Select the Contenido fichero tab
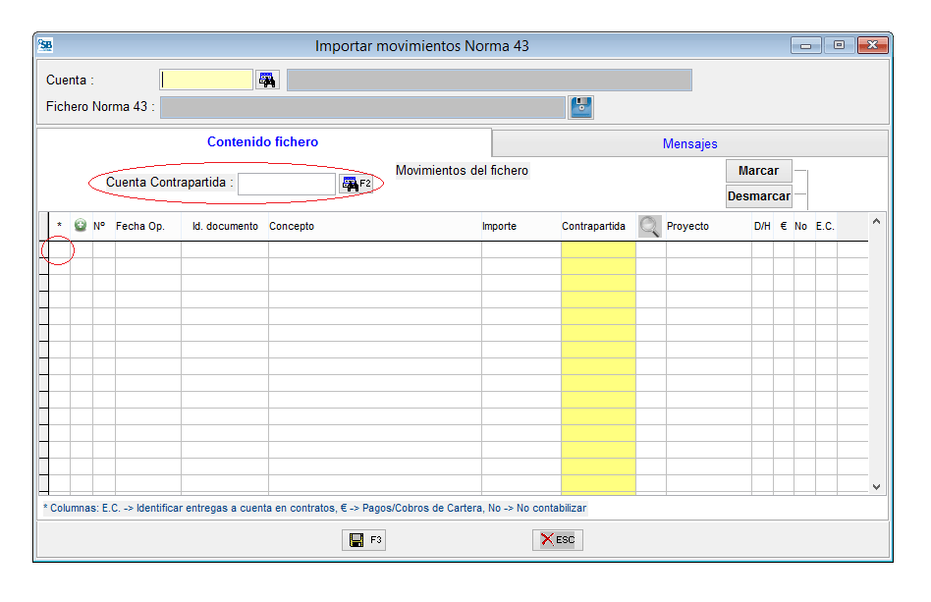 point(262,142)
